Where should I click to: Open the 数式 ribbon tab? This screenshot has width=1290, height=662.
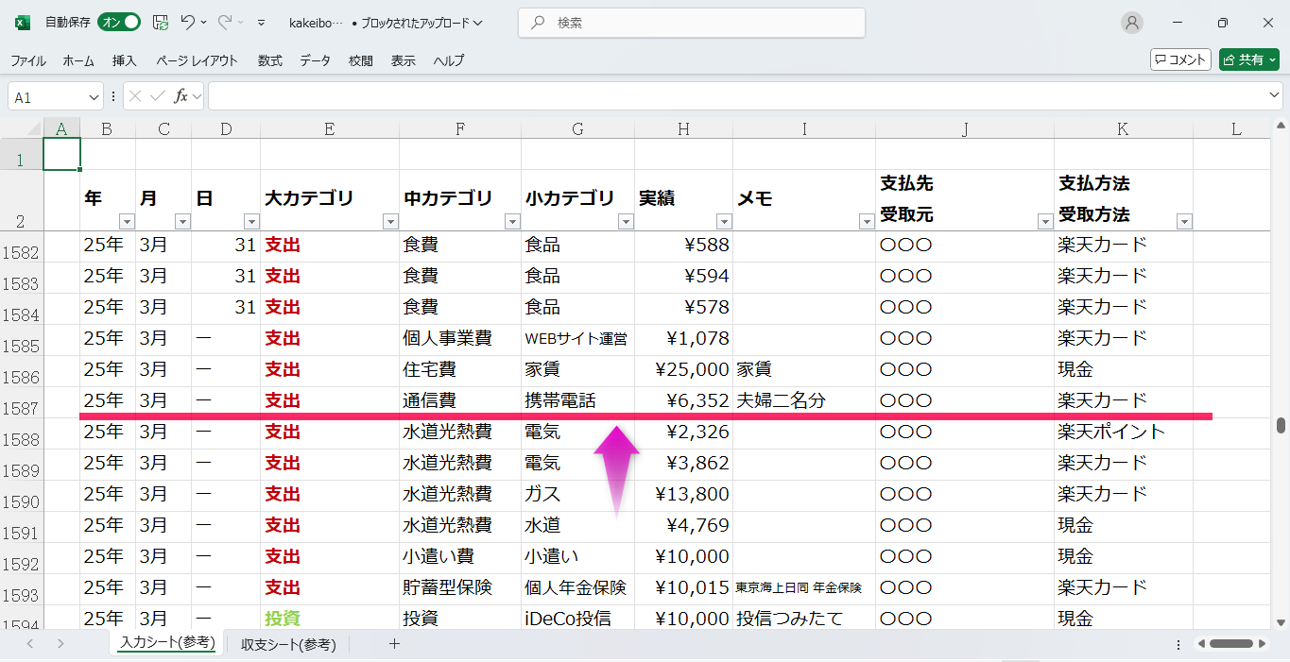269,60
